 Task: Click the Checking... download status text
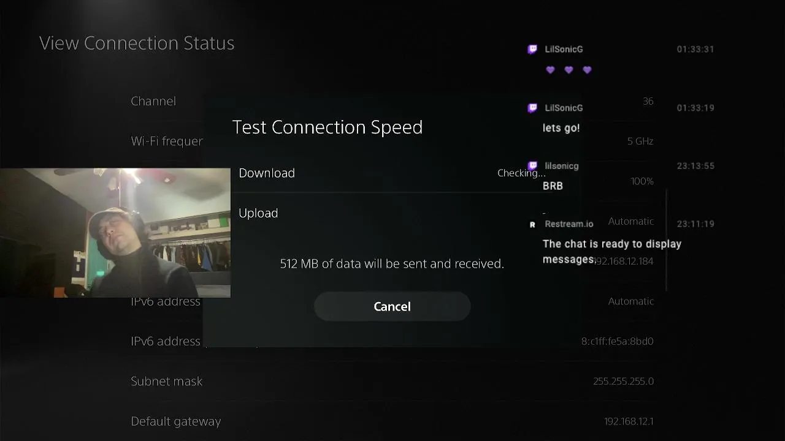(521, 173)
